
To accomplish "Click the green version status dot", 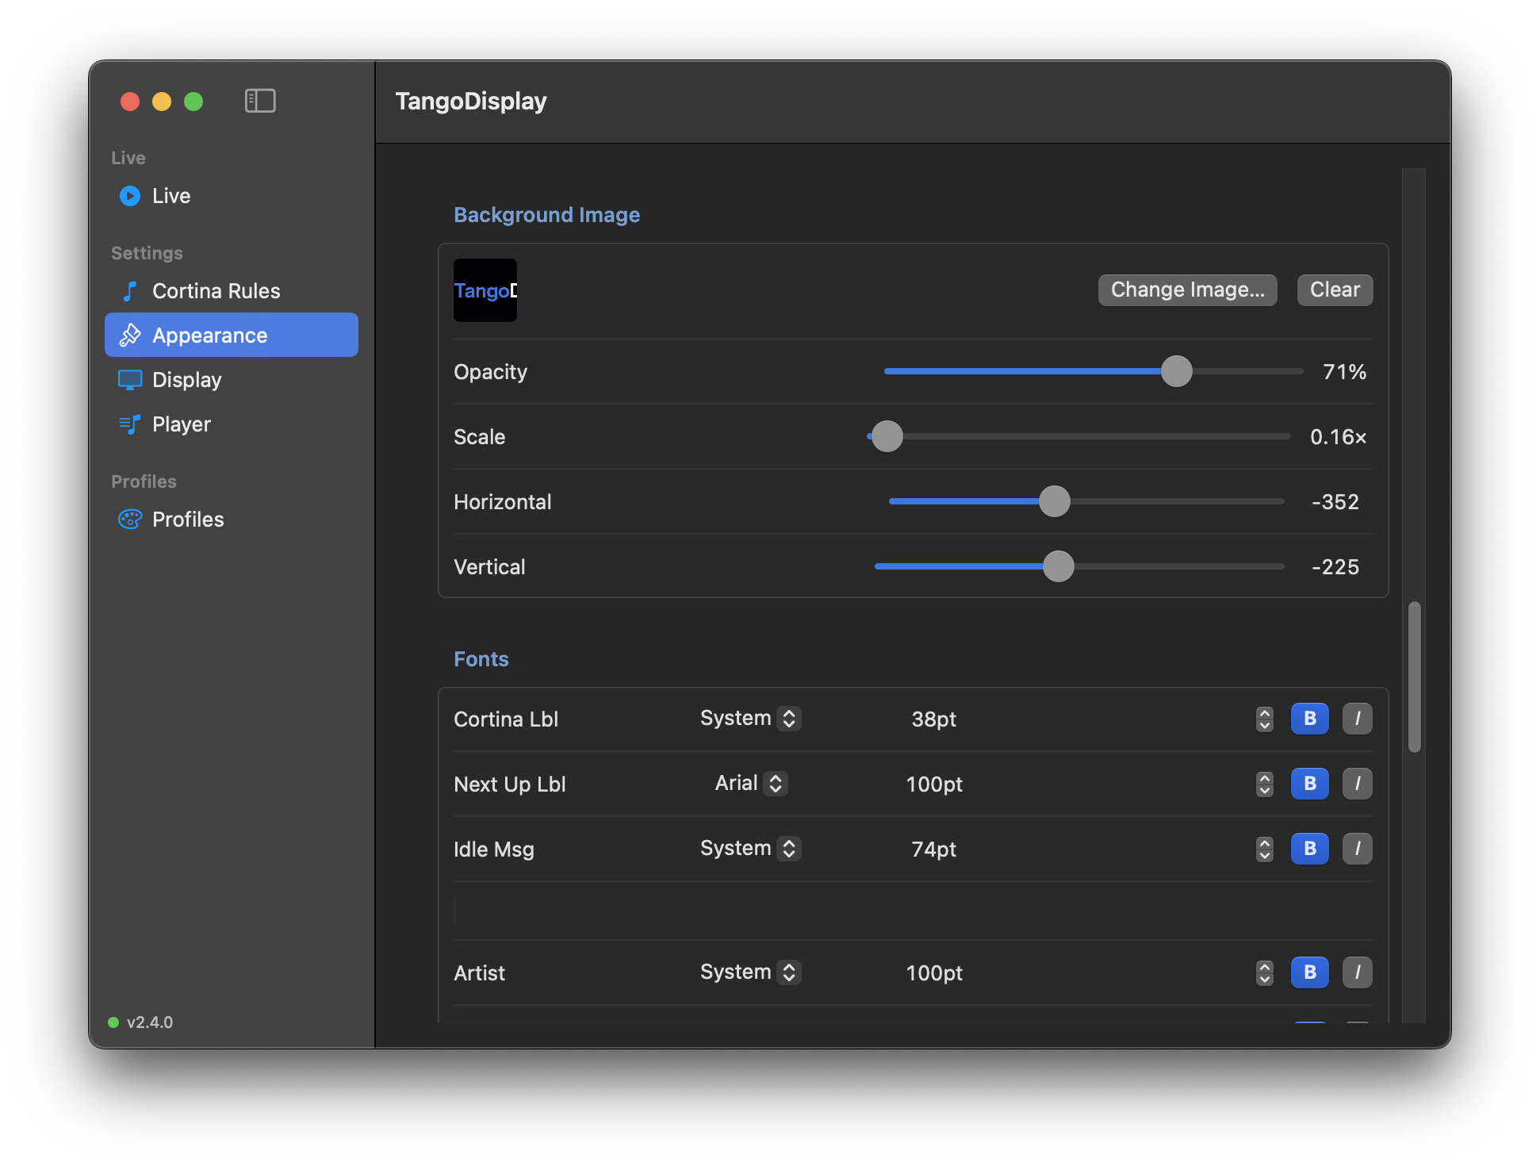I will point(113,1022).
